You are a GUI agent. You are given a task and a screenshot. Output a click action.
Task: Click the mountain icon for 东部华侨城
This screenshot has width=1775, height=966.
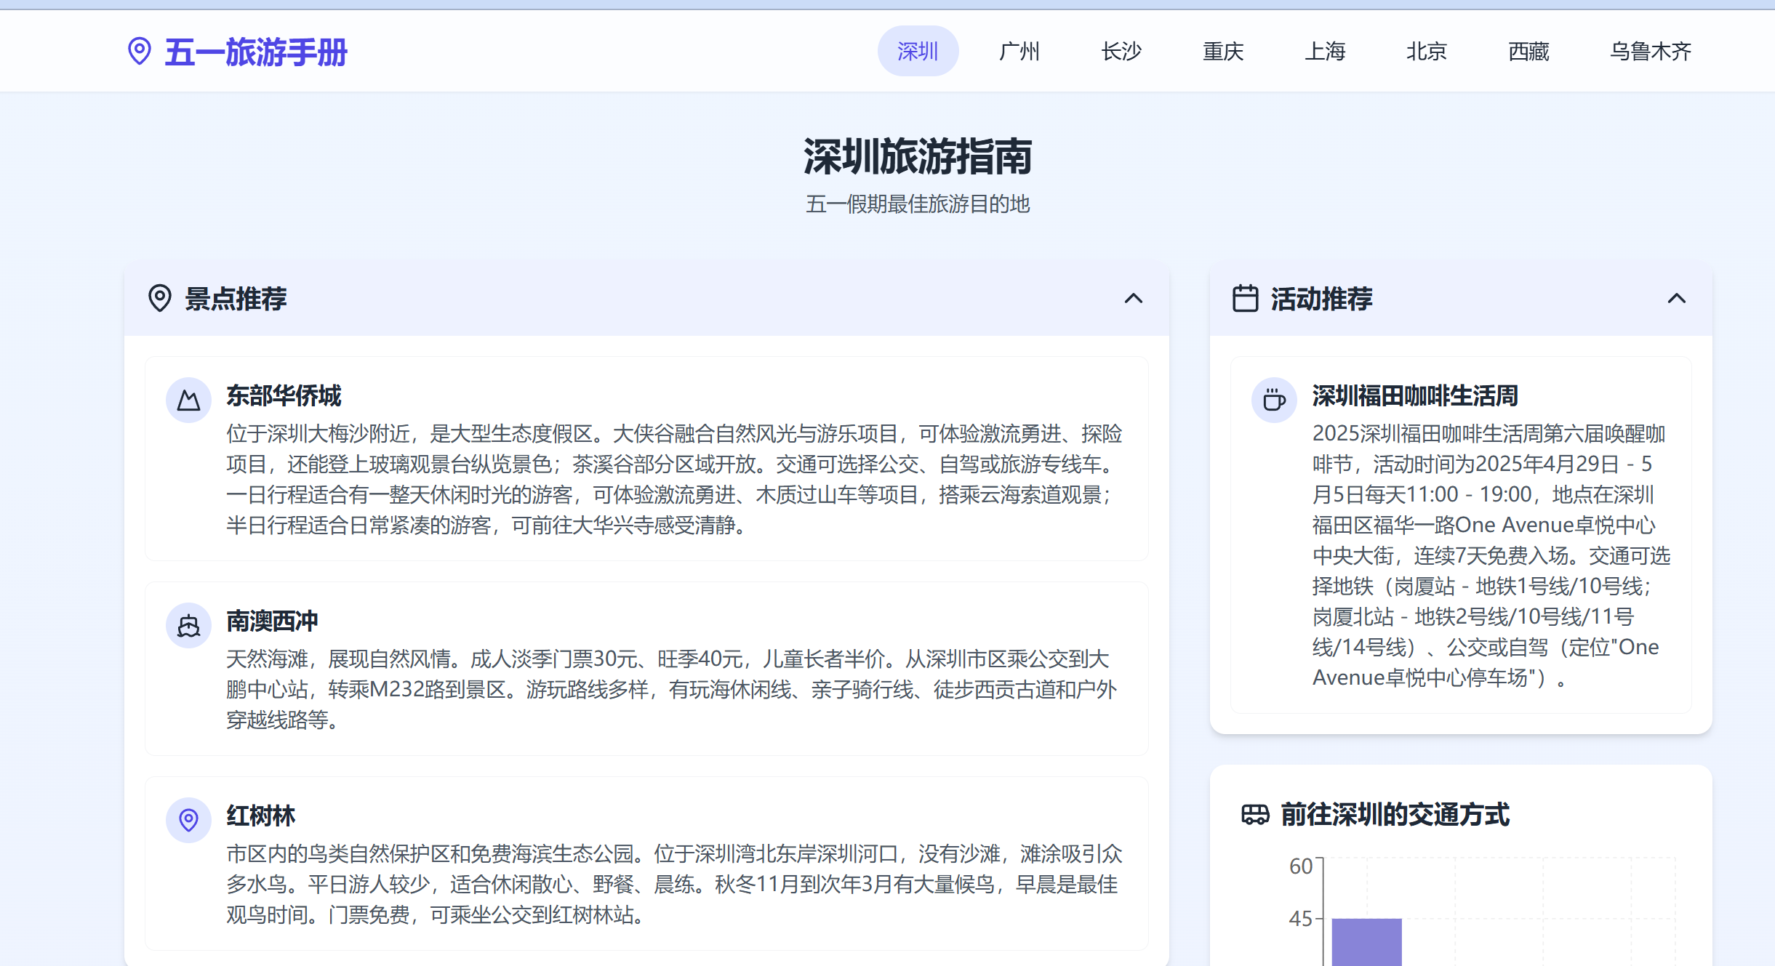point(188,400)
